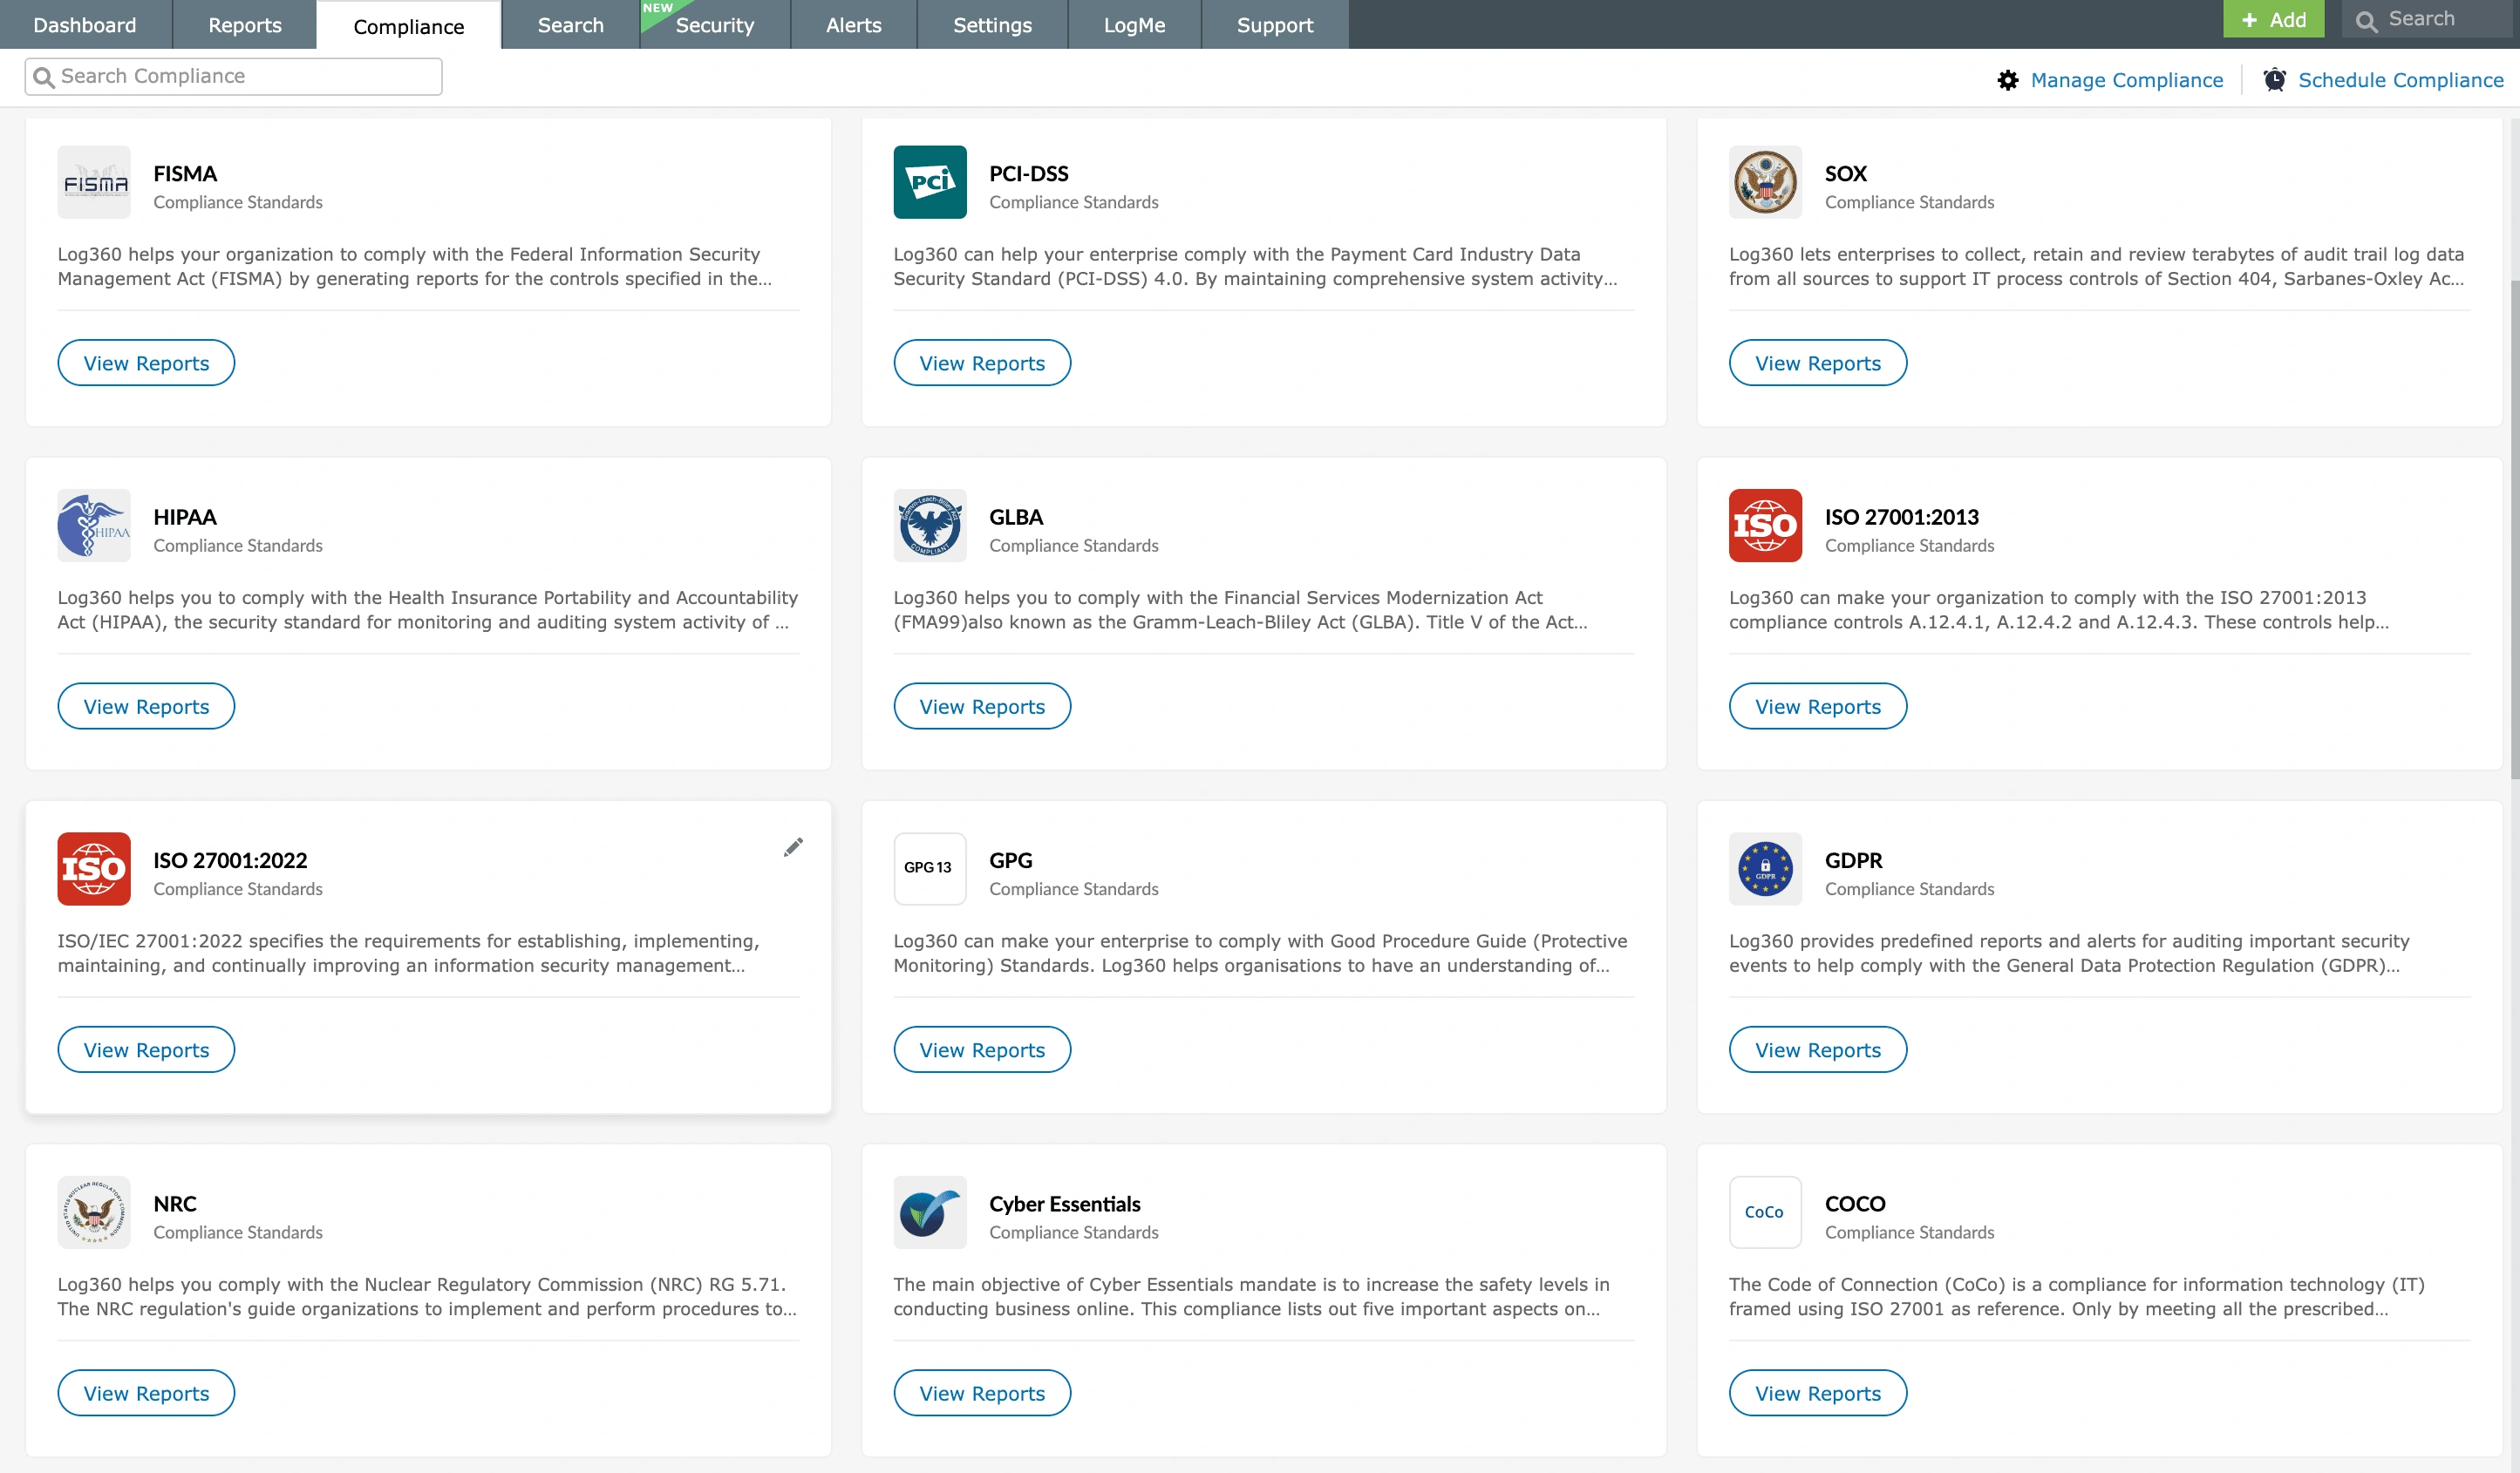The height and width of the screenshot is (1473, 2520).
Task: View Reports for Cyber Essentials
Action: pyautogui.click(x=982, y=1393)
